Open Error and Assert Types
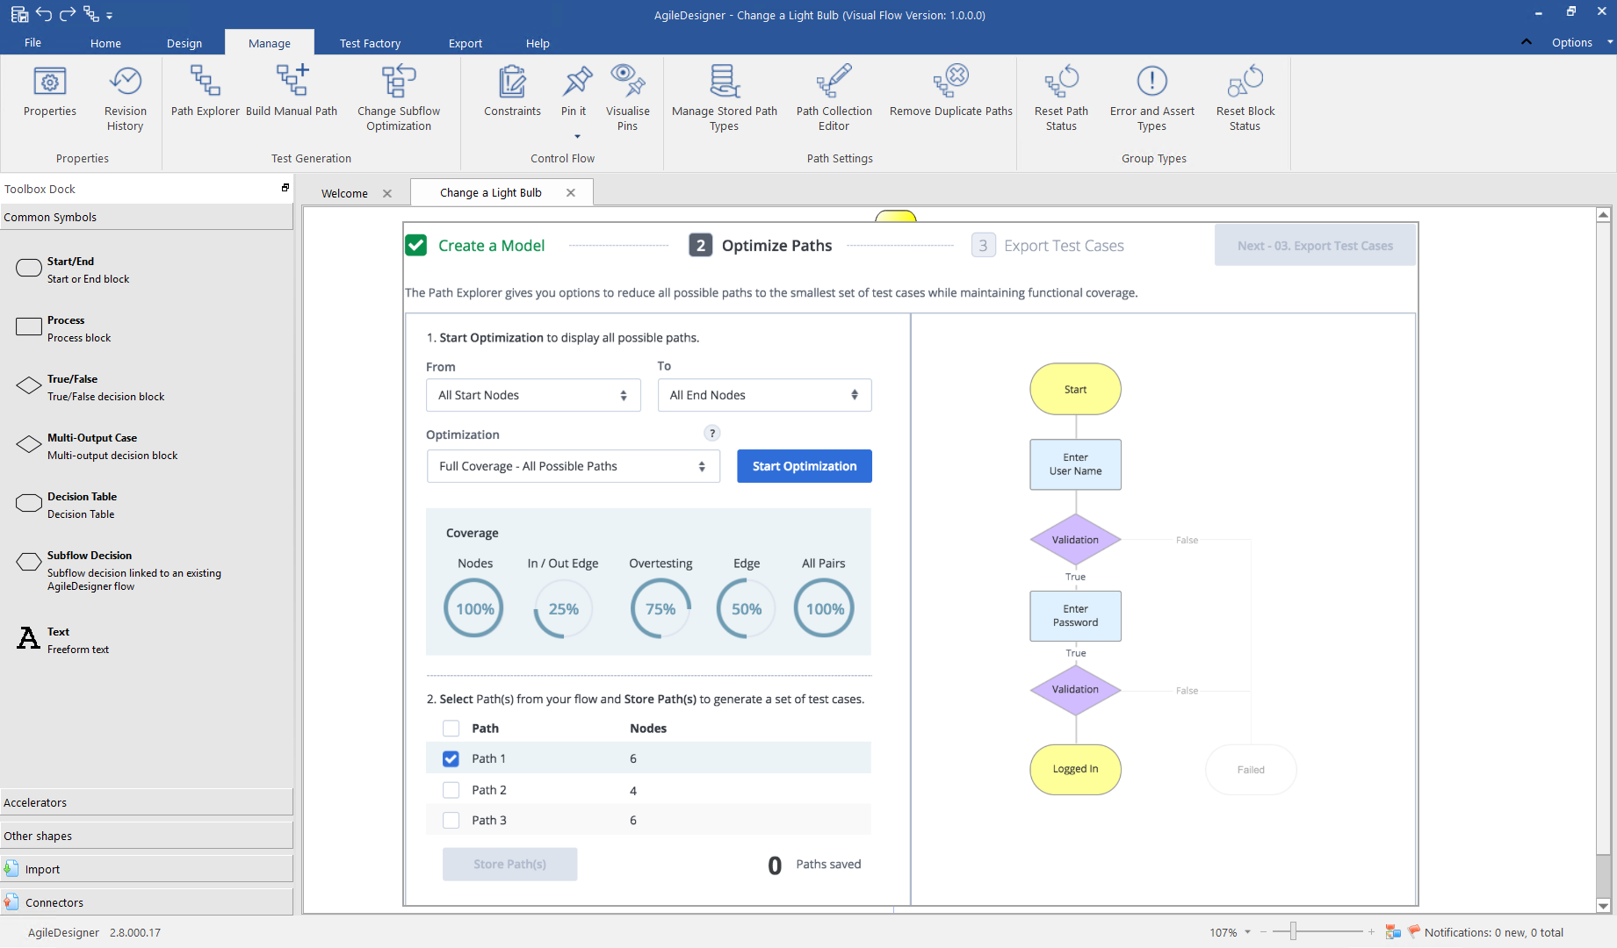 1151,98
